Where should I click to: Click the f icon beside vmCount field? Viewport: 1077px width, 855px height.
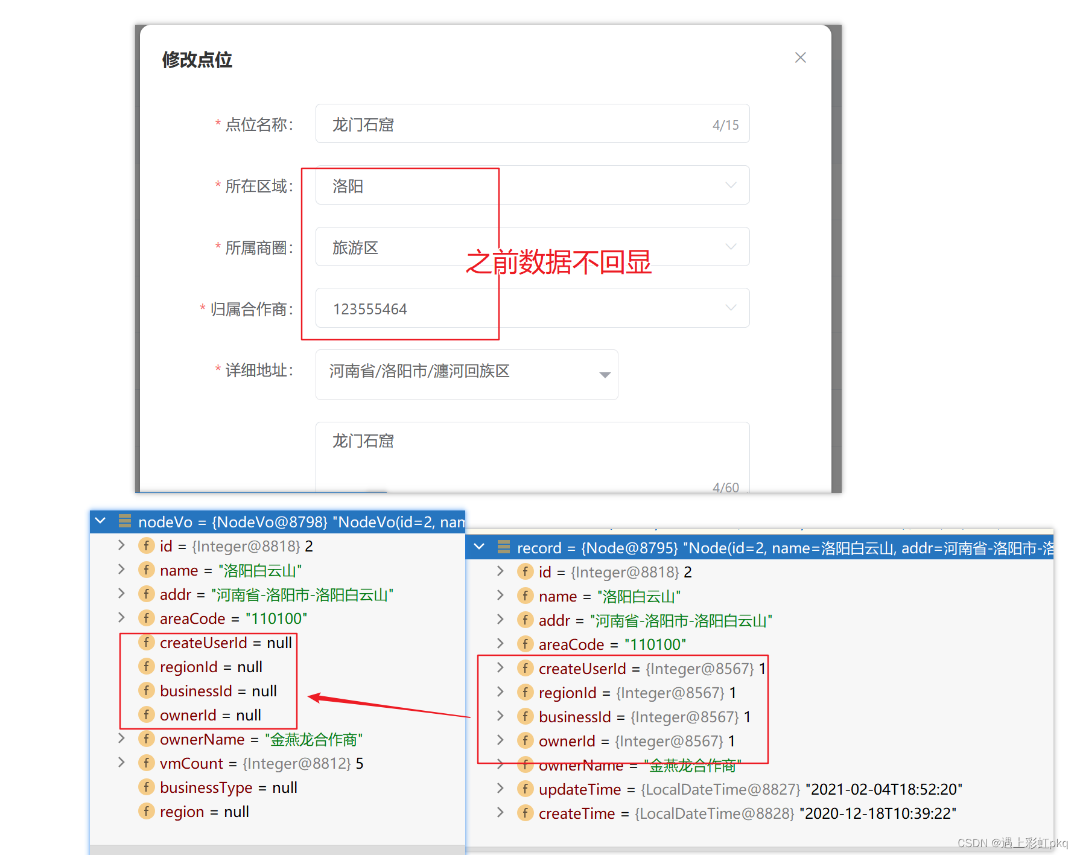tap(147, 763)
